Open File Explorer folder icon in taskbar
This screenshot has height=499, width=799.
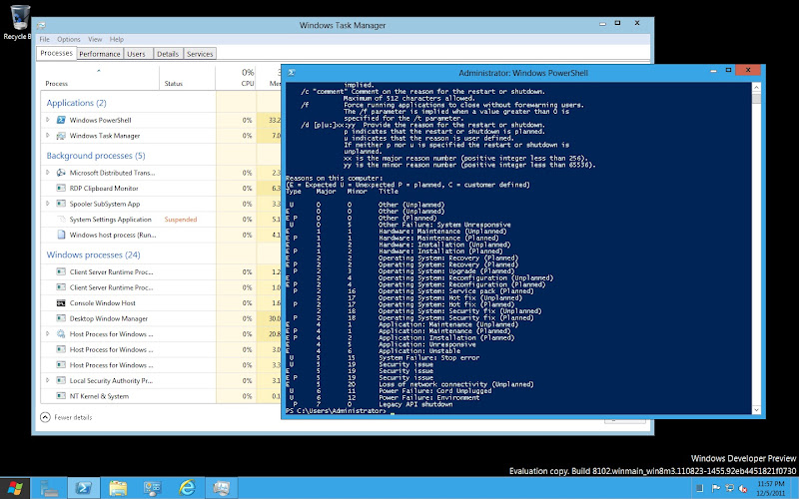tap(118, 488)
